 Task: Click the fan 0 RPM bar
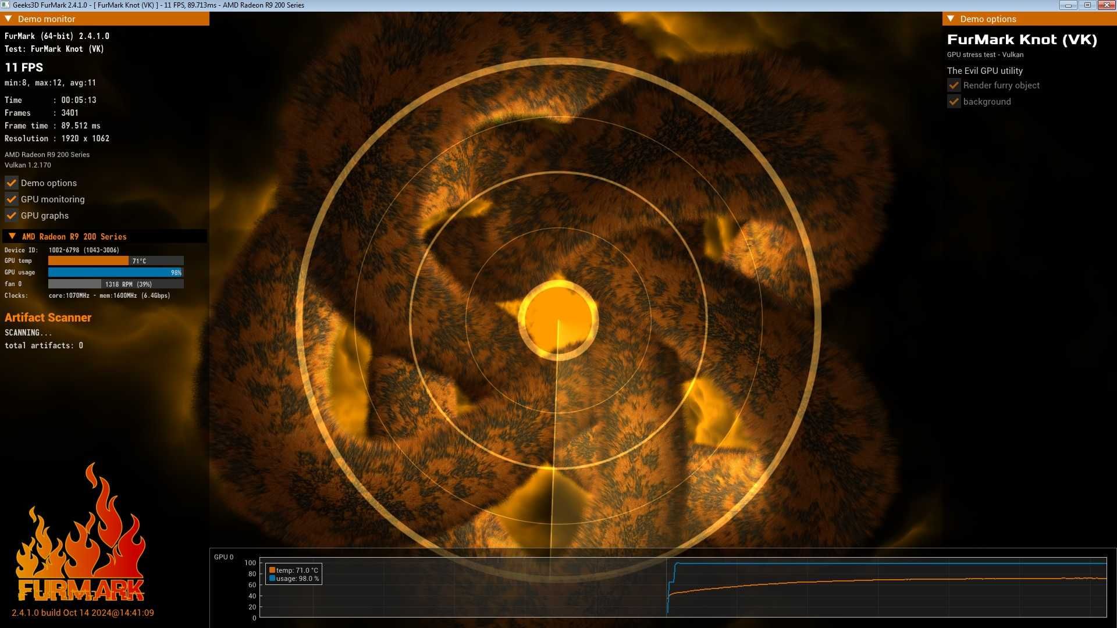(116, 284)
